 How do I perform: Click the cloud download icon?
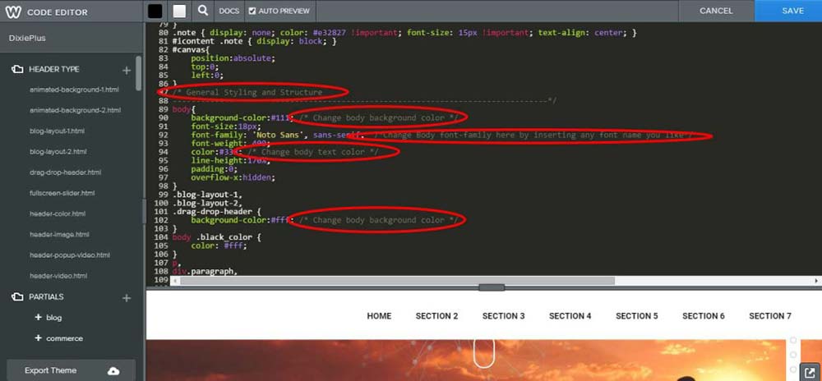click(x=113, y=371)
